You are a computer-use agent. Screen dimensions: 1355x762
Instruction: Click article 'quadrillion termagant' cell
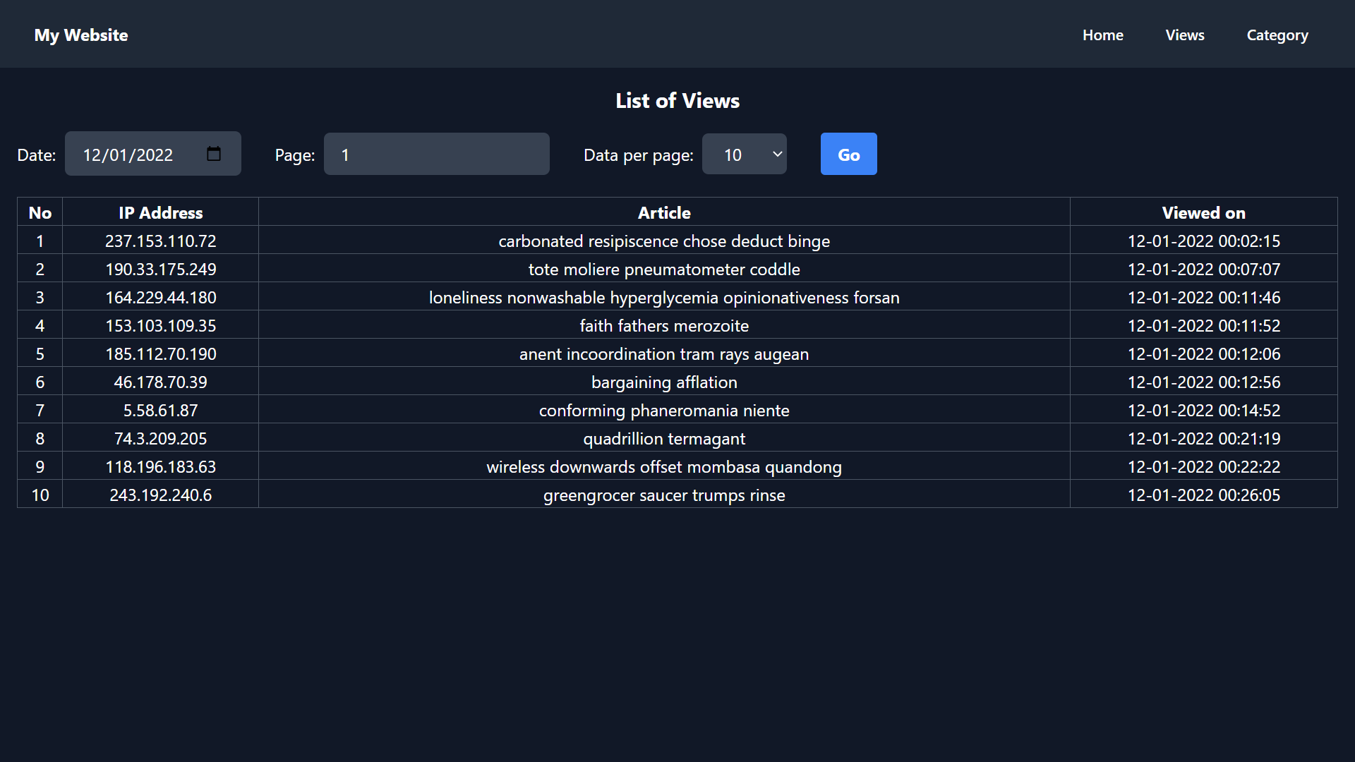(x=663, y=438)
